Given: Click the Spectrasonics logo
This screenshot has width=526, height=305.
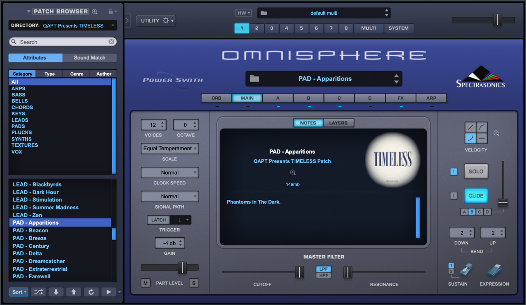Looking at the screenshot, I should [x=480, y=77].
